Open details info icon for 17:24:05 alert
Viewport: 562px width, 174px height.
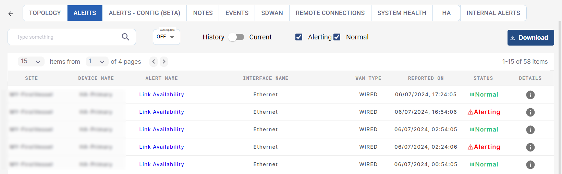click(530, 95)
